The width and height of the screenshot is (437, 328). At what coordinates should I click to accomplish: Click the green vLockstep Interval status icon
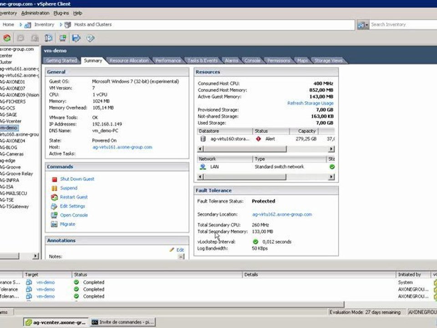255,242
